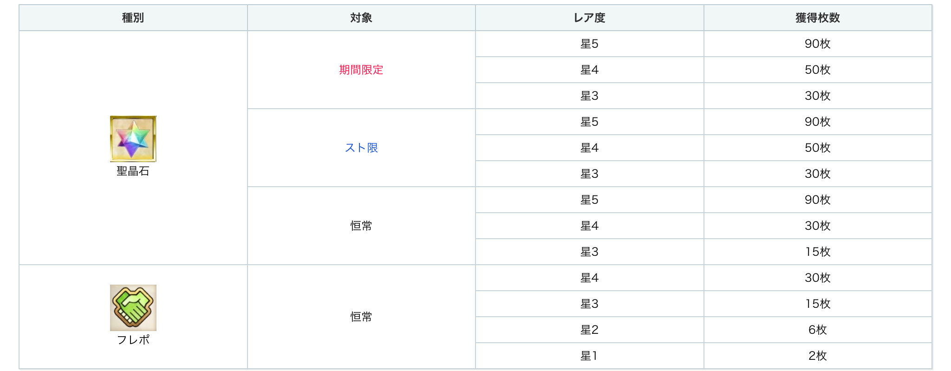Click the 種別 column header
Image resolution: width=951 pixels, height=371 pixels.
133,18
